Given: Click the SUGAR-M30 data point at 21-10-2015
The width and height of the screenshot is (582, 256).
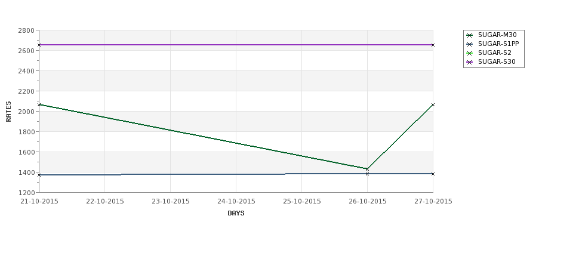Looking at the screenshot, I should pyautogui.click(x=39, y=104).
